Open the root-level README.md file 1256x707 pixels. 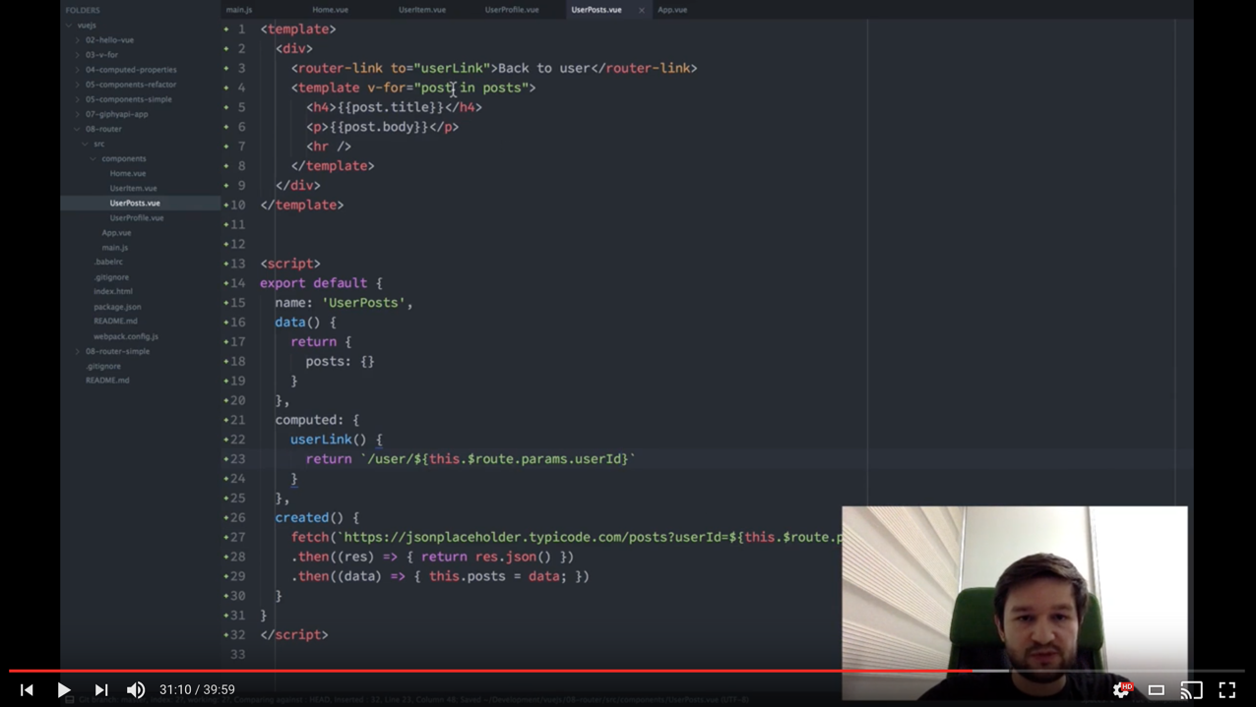point(107,380)
